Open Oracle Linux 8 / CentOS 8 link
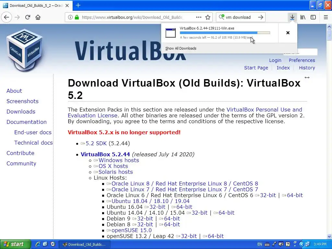Image resolution: width=332 pixels, height=249 pixels. tap(184, 184)
